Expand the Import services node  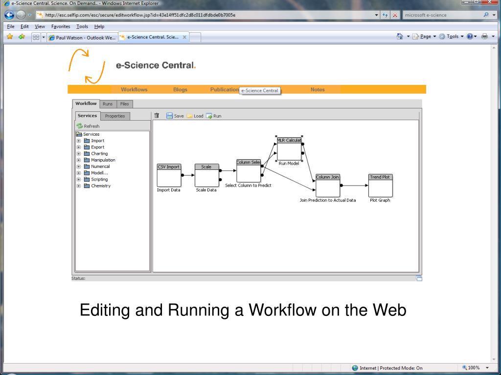pyautogui.click(x=79, y=141)
